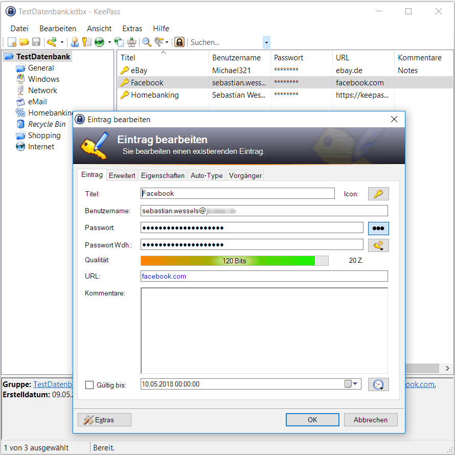This screenshot has width=455, height=455.
Task: Select the Homebanking group in the tree
Action: point(50,113)
